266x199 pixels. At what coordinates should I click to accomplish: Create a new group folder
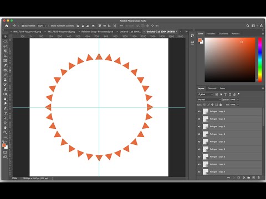[x=249, y=177]
